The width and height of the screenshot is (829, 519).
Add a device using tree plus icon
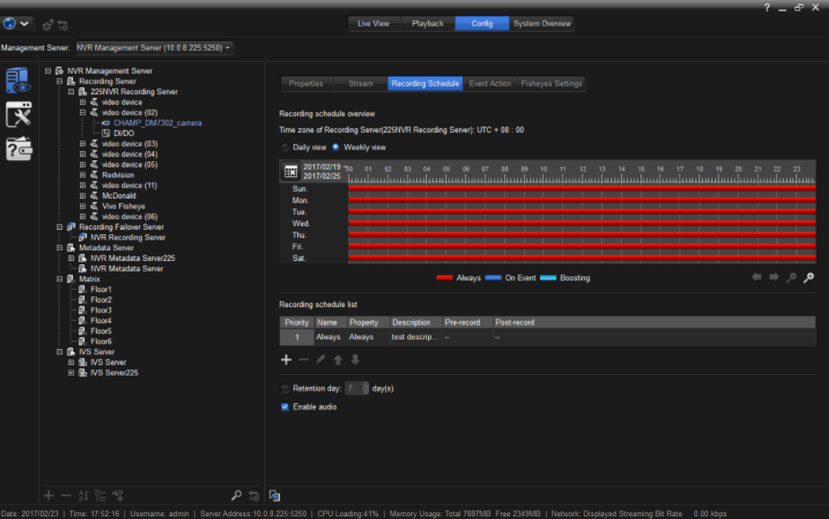tap(49, 496)
